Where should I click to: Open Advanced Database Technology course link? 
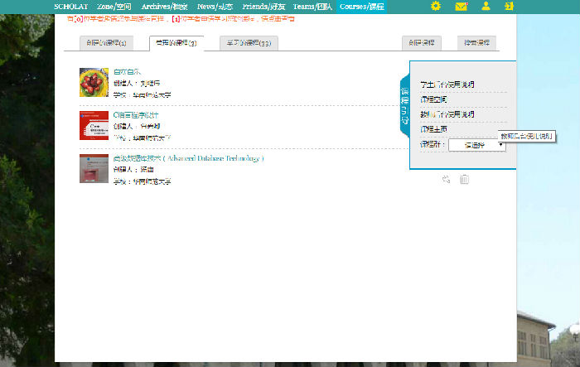[188, 157]
